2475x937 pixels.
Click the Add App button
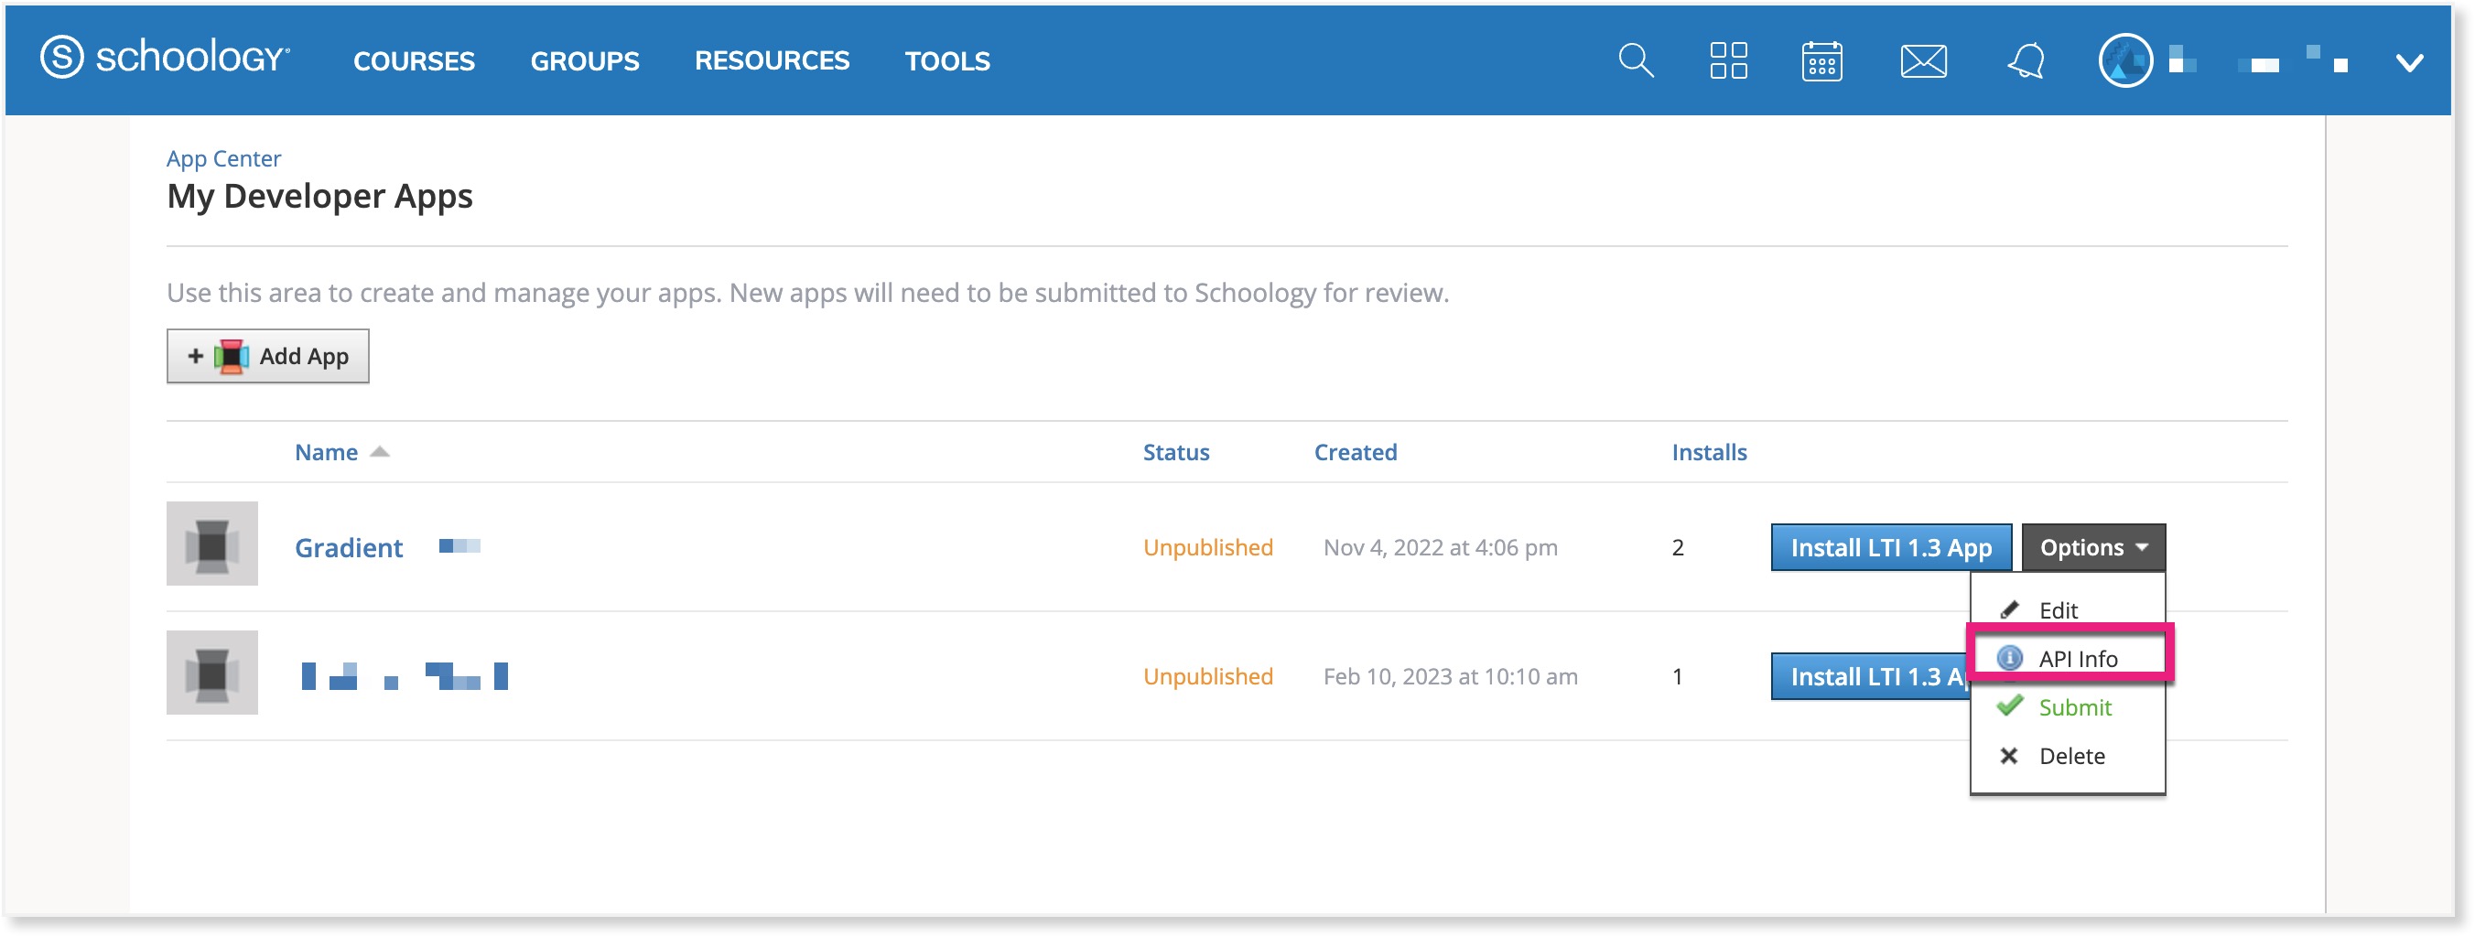coord(267,356)
